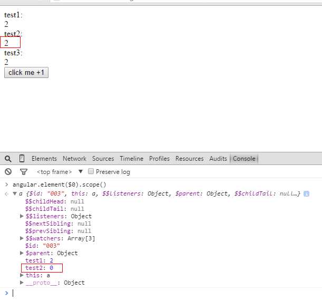Click the 'test2:' label on the page
This screenshot has width=322, height=301.
click(13, 34)
